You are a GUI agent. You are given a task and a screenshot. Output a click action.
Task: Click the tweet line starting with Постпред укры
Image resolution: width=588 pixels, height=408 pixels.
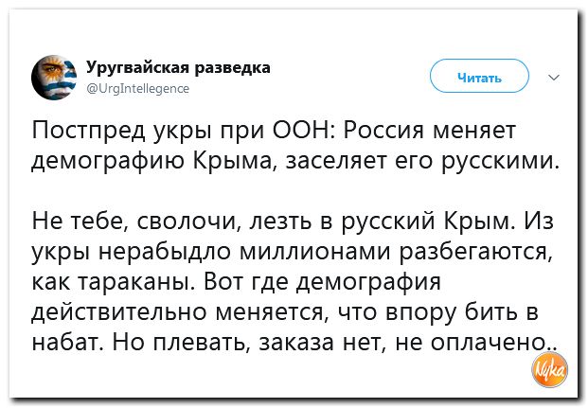274,132
